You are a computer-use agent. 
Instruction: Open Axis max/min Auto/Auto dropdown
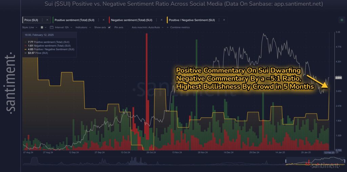(x=148, y=27)
